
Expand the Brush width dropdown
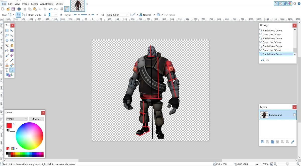56,15
